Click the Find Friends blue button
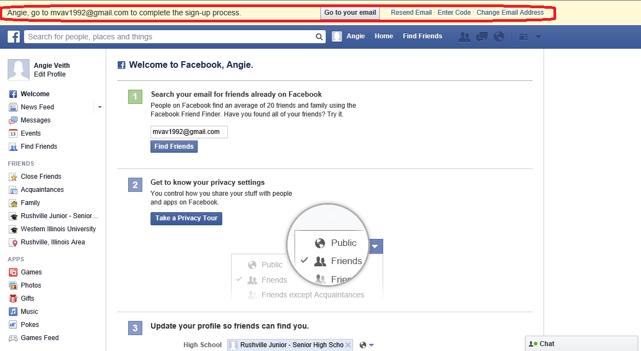 point(174,147)
